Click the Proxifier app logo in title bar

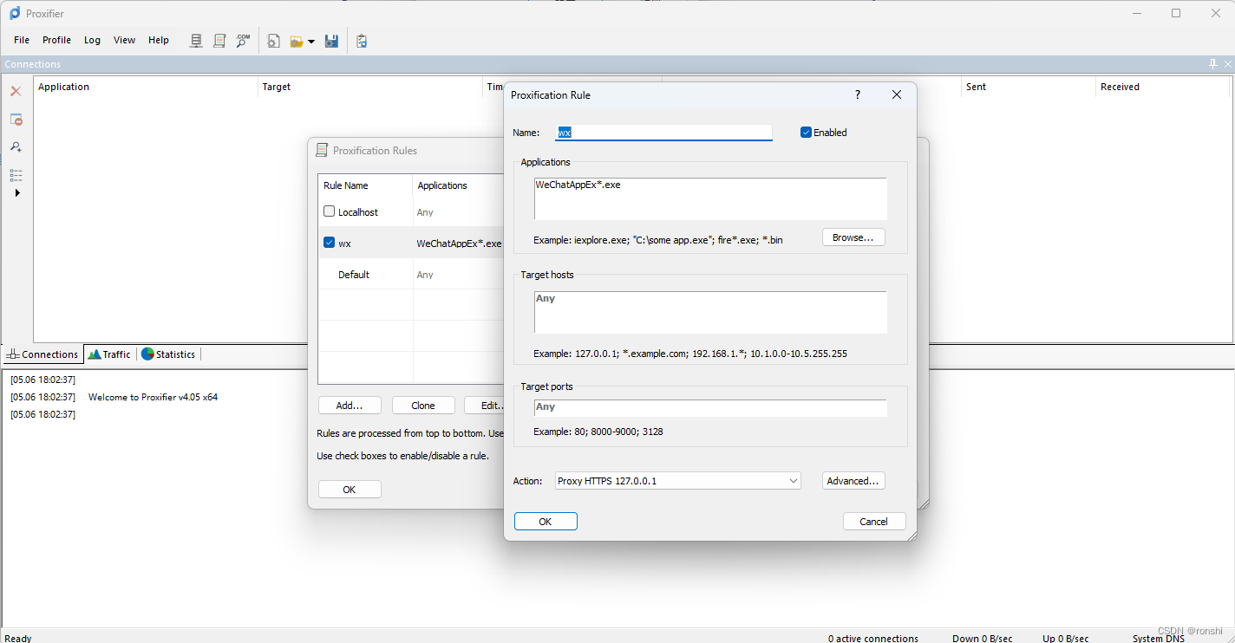(14, 13)
